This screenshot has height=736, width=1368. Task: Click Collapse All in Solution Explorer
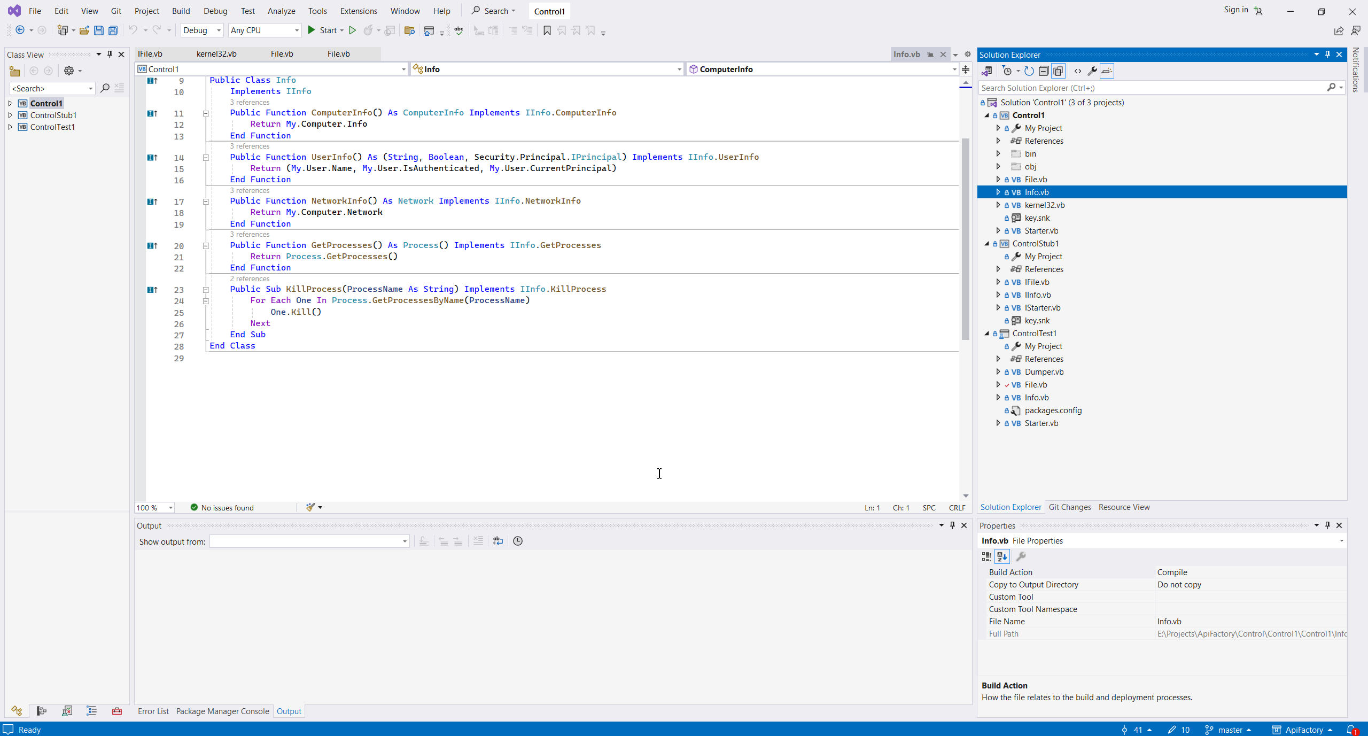(1044, 71)
